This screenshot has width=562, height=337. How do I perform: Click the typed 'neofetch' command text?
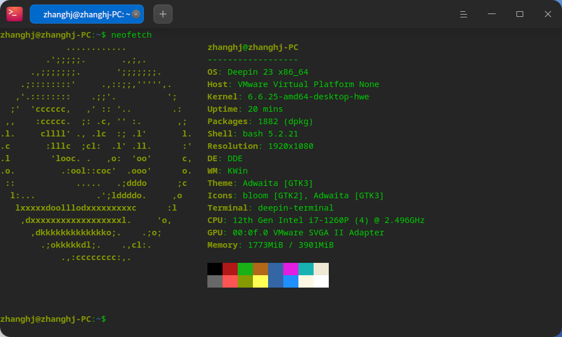click(131, 35)
